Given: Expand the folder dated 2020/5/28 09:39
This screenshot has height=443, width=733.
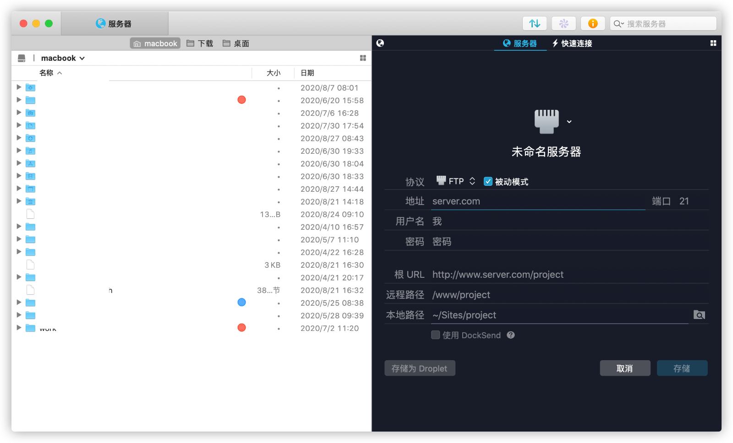Looking at the screenshot, I should coord(19,315).
